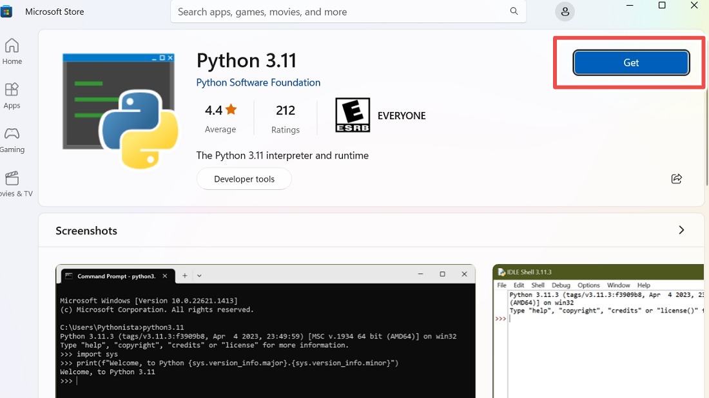The height and width of the screenshot is (398, 709).
Task: Open the Gaming section in the sidebar
Action: pyautogui.click(x=12, y=138)
